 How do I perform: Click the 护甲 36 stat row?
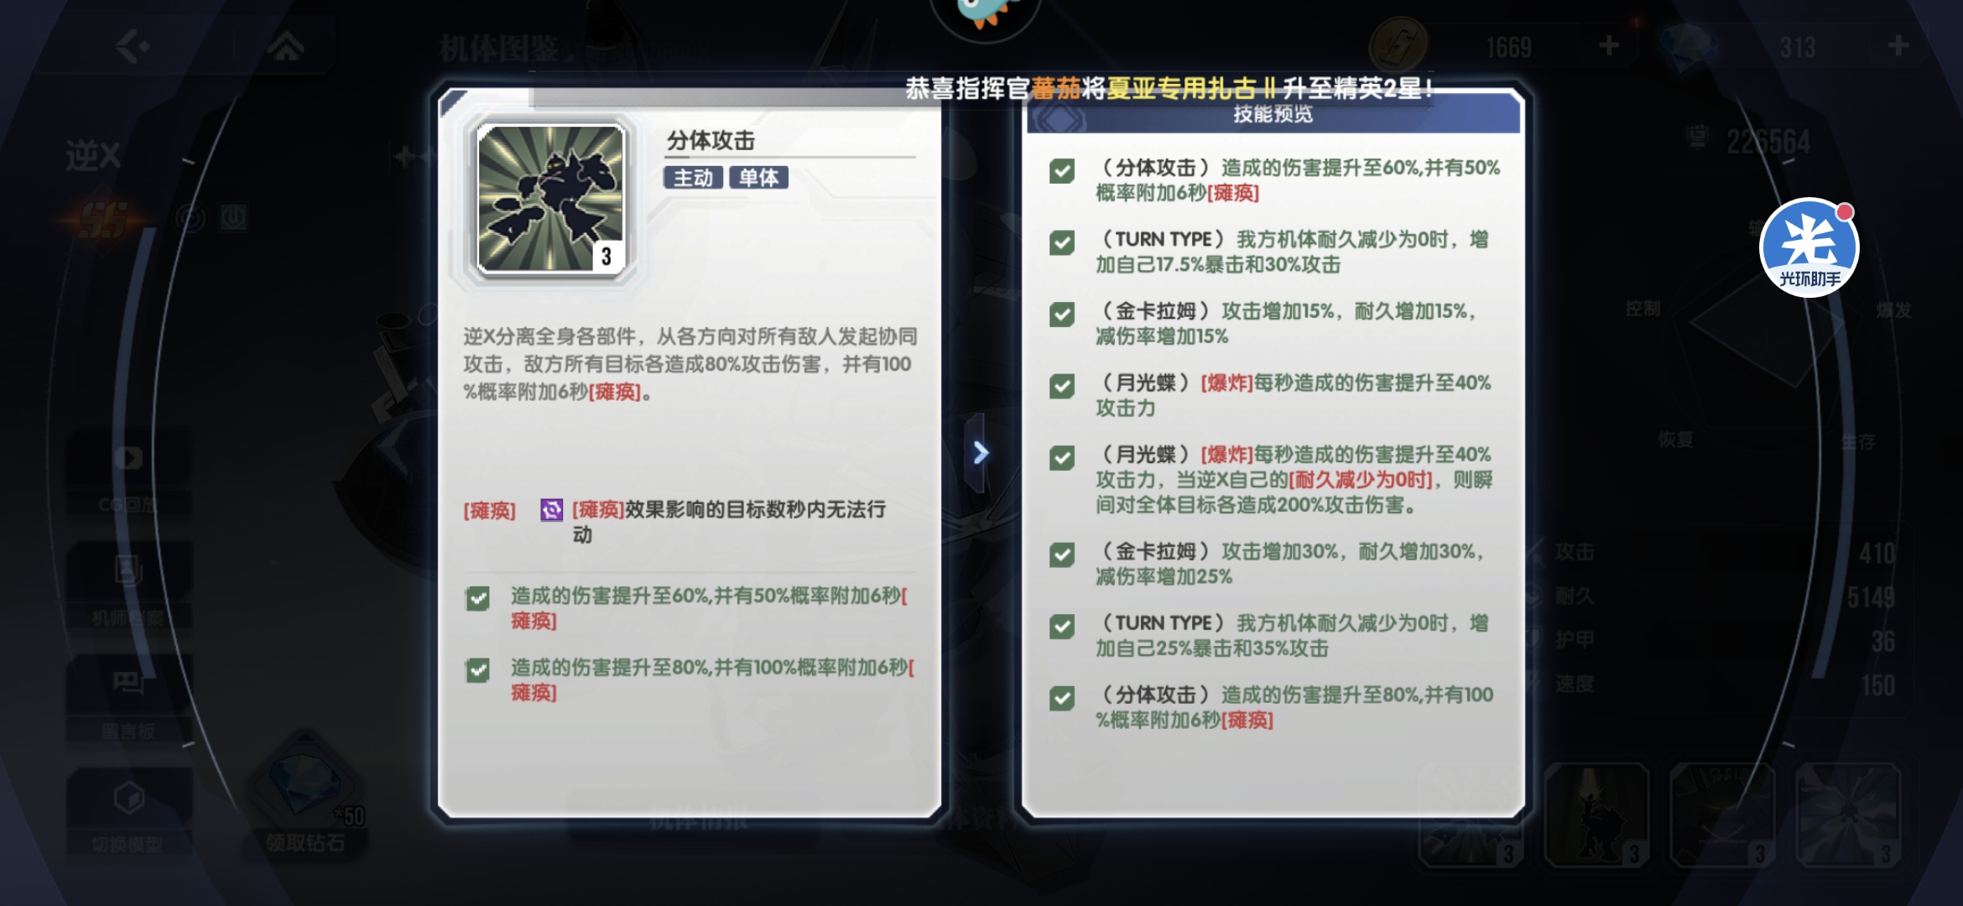coord(1711,641)
